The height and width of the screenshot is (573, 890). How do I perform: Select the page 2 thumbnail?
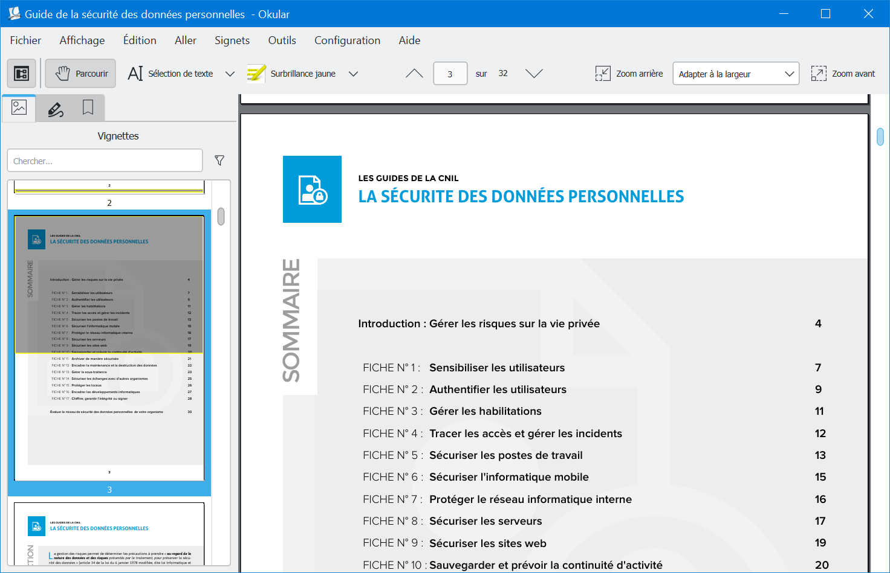(109, 187)
